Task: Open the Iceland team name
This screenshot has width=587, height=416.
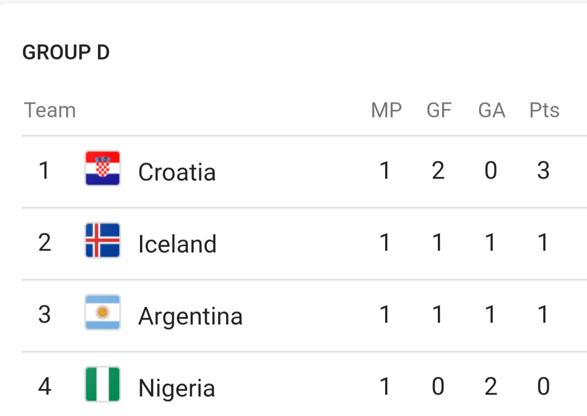Action: coord(177,244)
